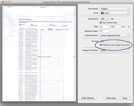
Task: Open the Kind dropdown showing Color
Action: coord(115,13)
